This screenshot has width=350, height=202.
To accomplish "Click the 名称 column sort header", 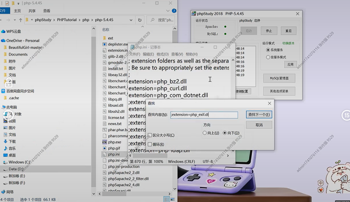I will tap(106, 29).
